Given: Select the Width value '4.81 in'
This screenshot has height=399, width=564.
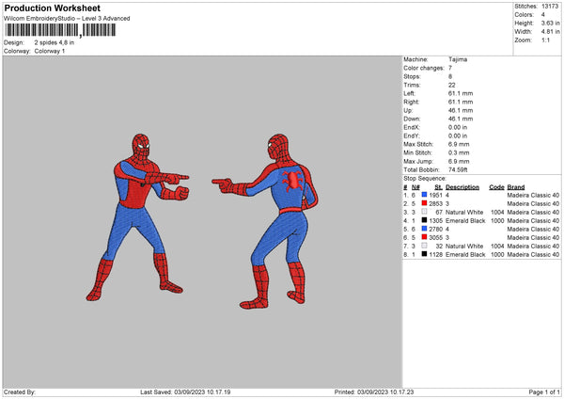Looking at the screenshot, I should coord(550,32).
